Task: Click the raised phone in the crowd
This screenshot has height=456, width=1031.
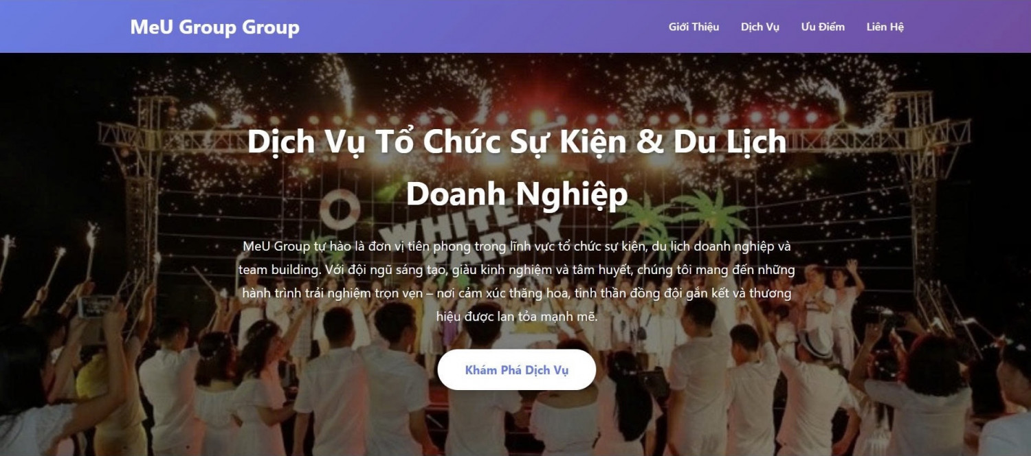Action: click(97, 306)
